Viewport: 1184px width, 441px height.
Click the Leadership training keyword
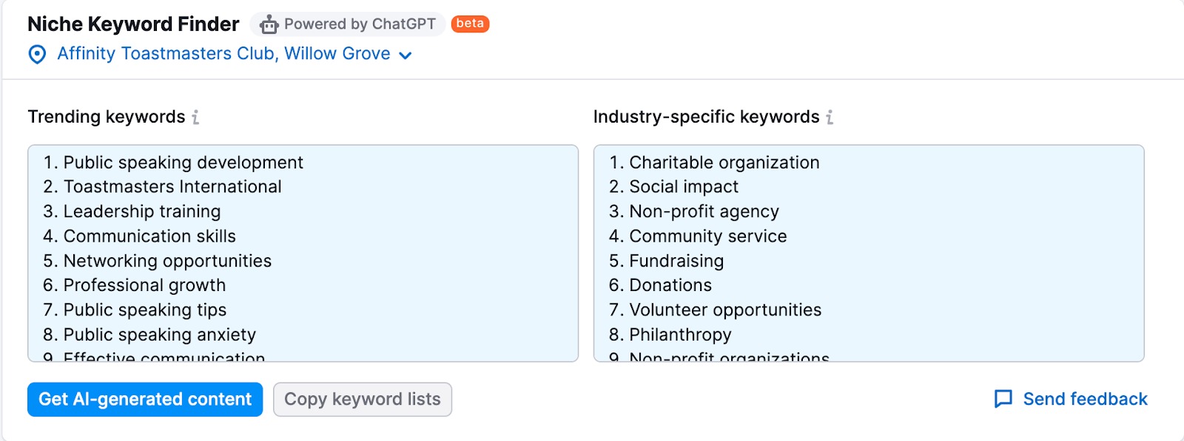click(142, 211)
